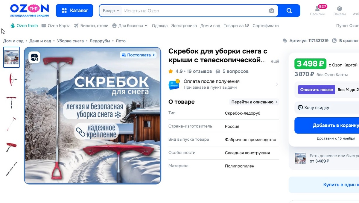Open the 5 вопросов link
Viewport: 359px width, 203px height.
tap(232, 71)
